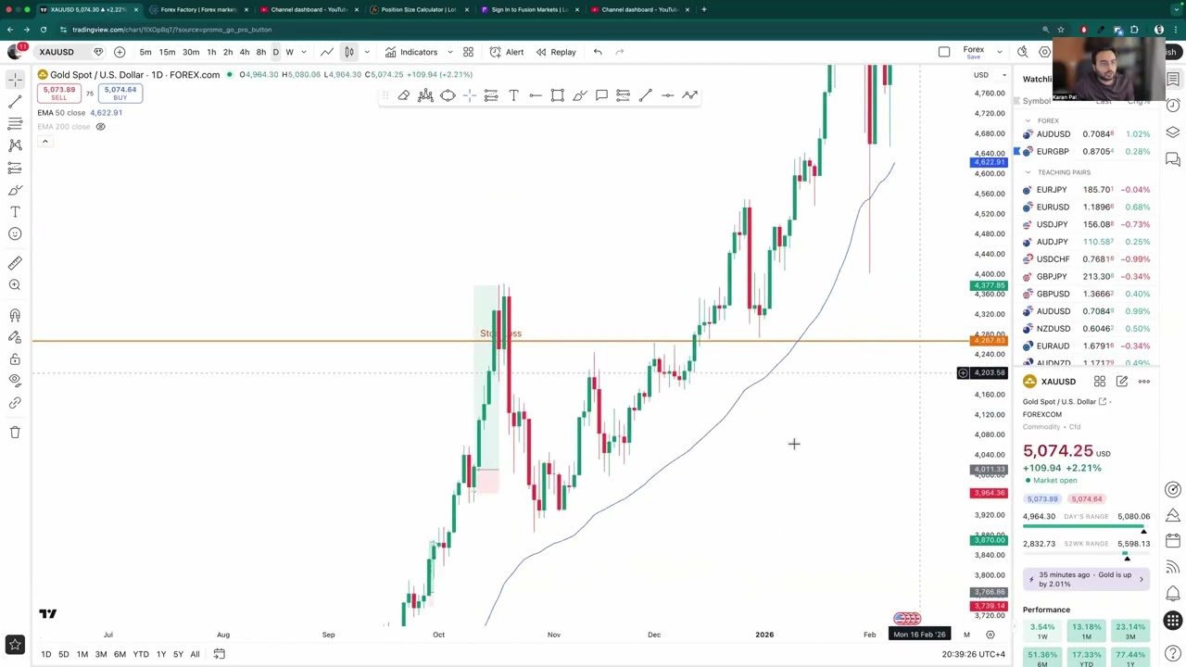Edit XAUUSD note pencil icon

1121,382
